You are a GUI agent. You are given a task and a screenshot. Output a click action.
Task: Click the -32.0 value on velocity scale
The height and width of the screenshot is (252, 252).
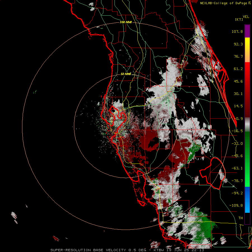tap(237, 144)
